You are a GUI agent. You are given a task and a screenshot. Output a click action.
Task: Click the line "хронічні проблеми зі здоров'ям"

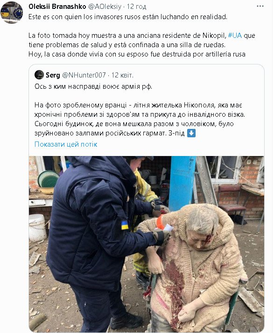click(140, 114)
